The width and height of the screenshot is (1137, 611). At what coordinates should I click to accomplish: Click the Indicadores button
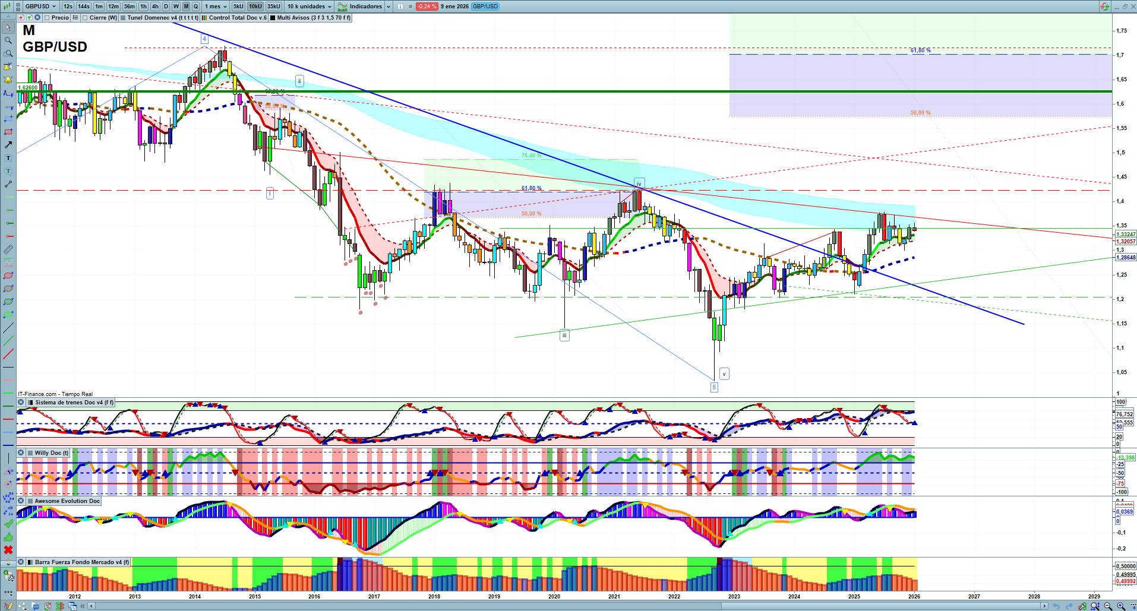361,7
